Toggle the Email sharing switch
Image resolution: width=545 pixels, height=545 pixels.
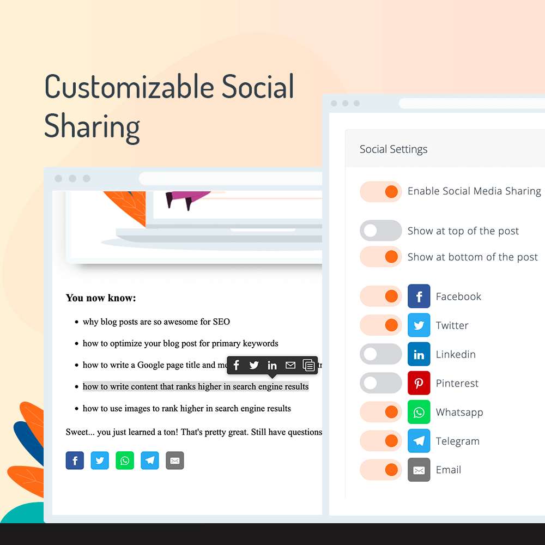pos(380,470)
